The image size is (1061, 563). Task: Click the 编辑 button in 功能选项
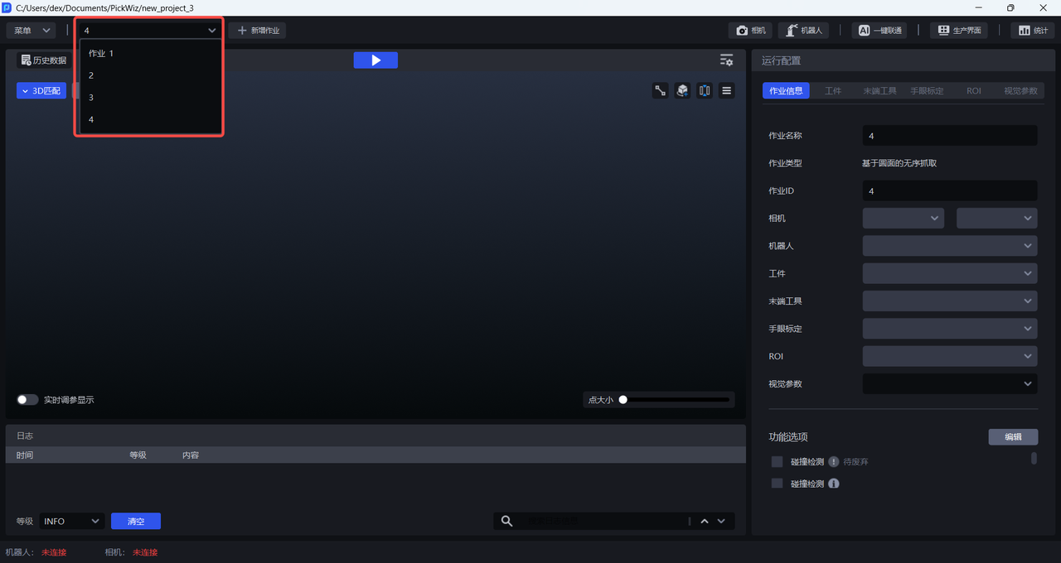pyautogui.click(x=1012, y=437)
